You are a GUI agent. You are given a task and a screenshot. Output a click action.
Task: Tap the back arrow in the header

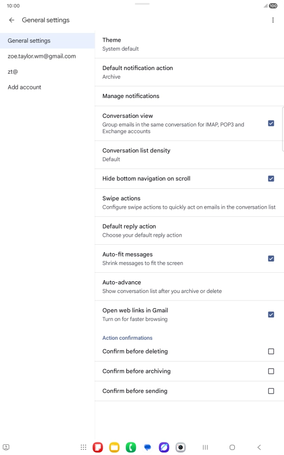pos(12,20)
